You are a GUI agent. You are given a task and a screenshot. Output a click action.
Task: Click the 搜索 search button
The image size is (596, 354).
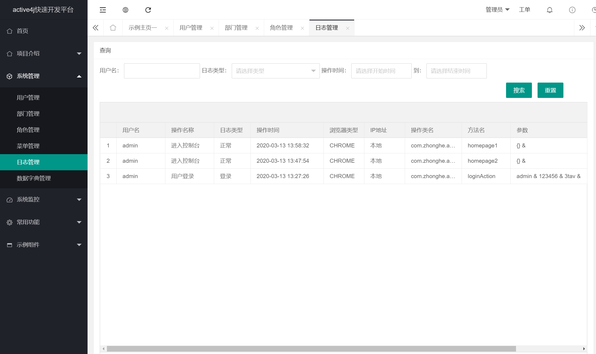coord(519,90)
